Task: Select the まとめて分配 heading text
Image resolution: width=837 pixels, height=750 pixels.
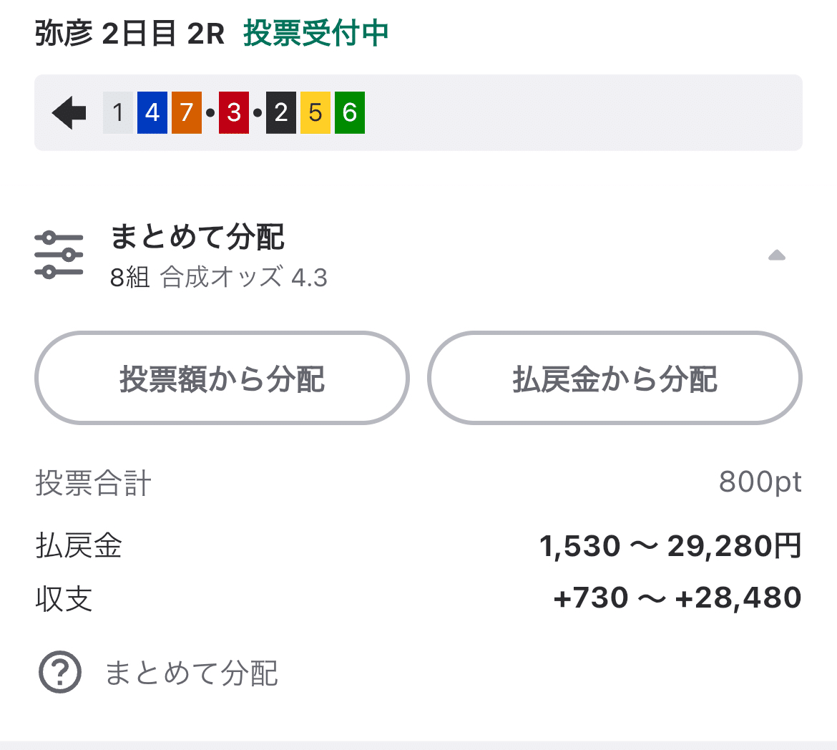Action: pos(197,239)
